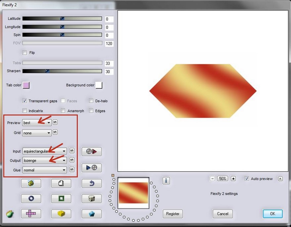Uncheck Transparent gaps
The height and width of the screenshot is (227, 291).
click(24, 101)
